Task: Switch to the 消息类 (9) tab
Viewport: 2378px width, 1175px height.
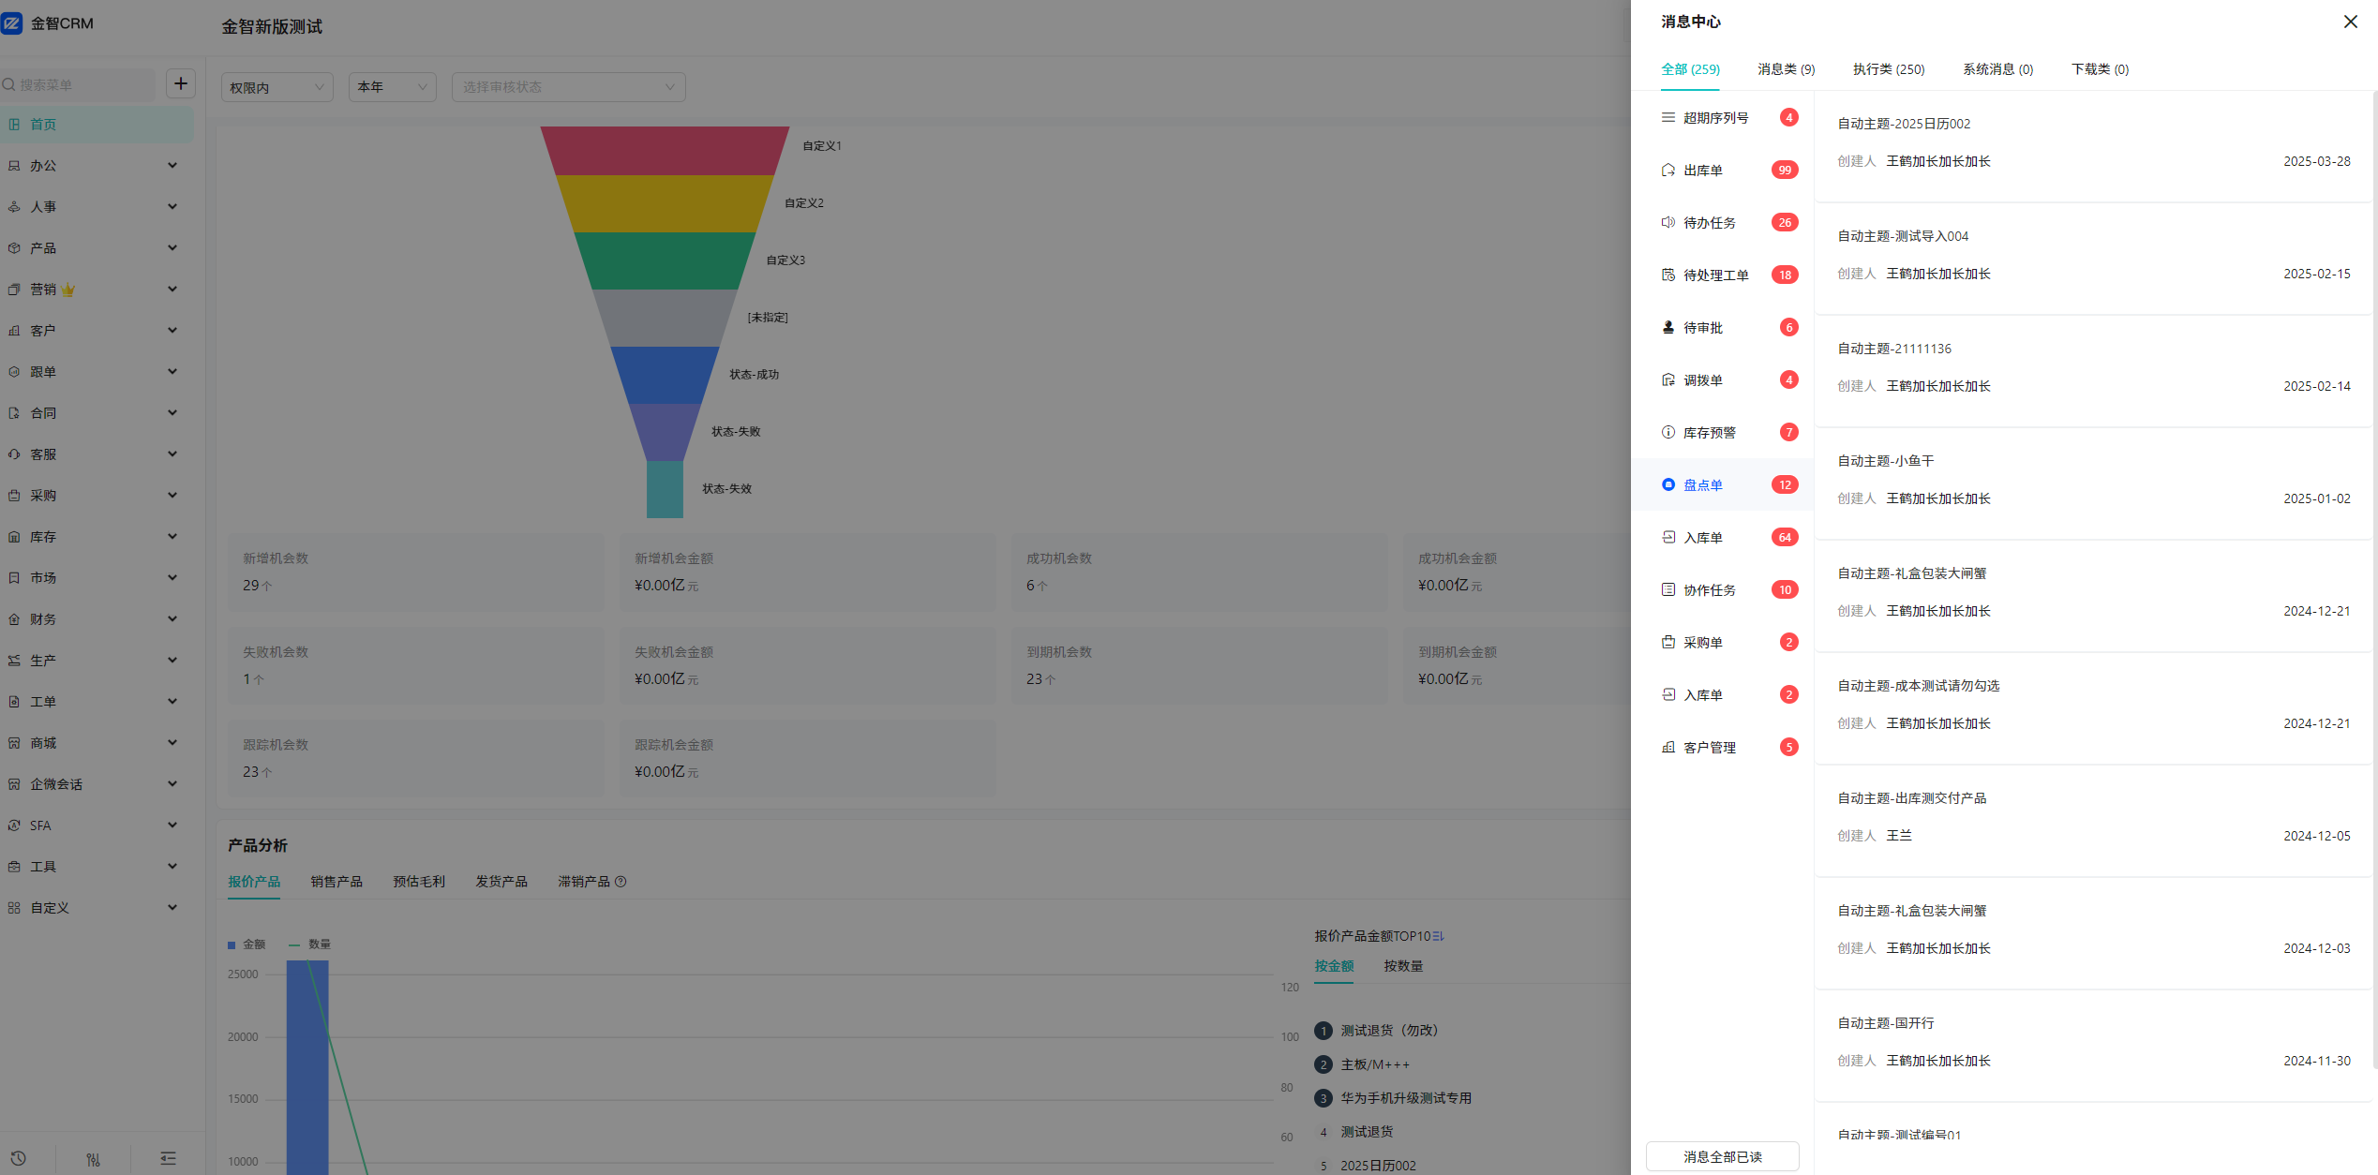Action: click(1787, 69)
